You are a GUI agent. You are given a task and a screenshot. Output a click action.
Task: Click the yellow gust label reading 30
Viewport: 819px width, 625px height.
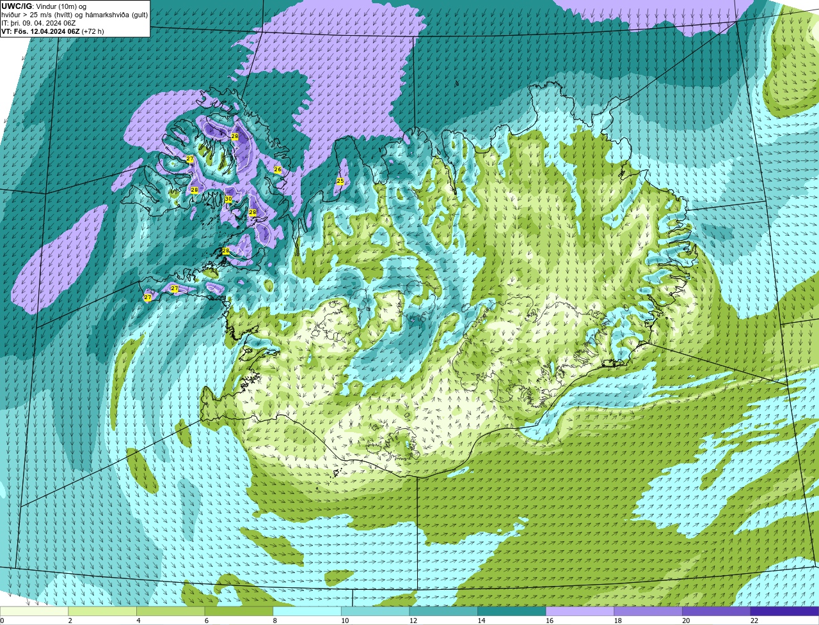tap(228, 199)
